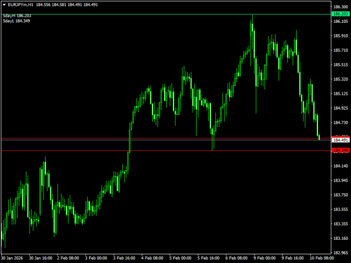Click the 30 Jan 16:00 time label
The width and height of the screenshot is (351, 263).
click(41, 258)
